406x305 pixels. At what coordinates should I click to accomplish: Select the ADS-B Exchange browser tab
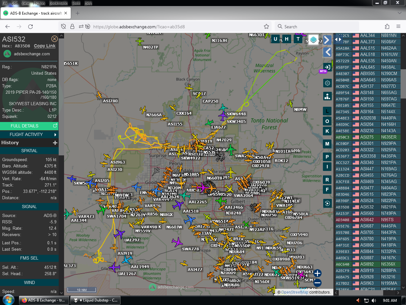[36, 13]
